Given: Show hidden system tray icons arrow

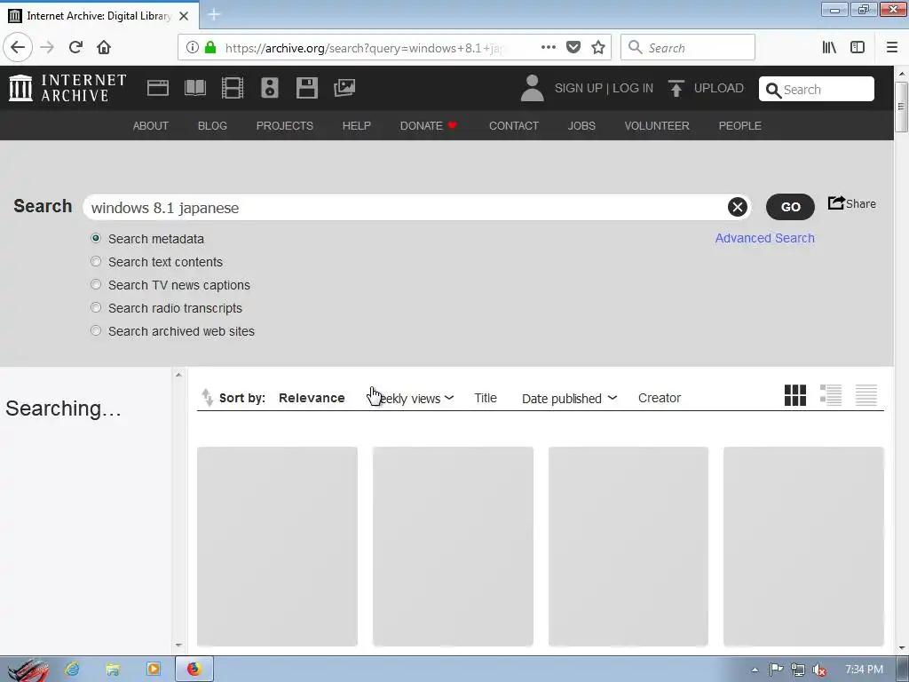Looking at the screenshot, I should coord(755,670).
